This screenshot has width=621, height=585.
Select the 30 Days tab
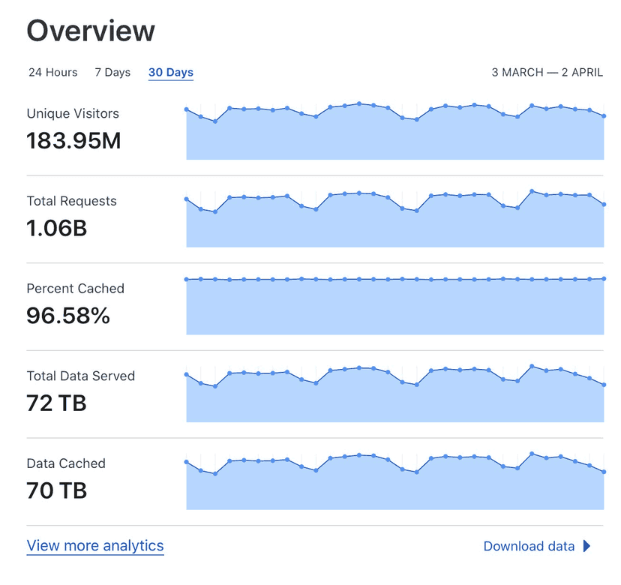171,73
